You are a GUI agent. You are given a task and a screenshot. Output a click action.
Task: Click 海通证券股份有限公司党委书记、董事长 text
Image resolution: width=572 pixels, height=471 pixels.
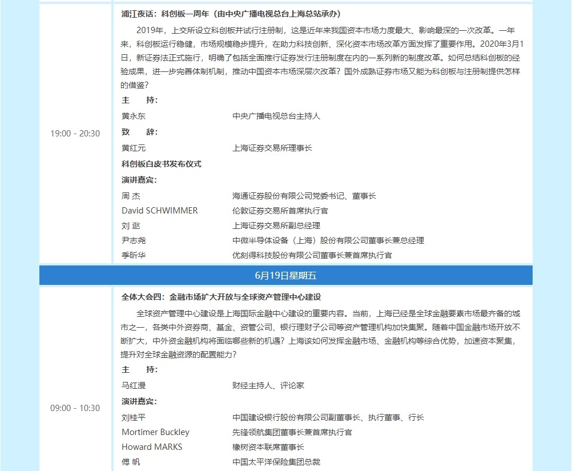pos(304,196)
